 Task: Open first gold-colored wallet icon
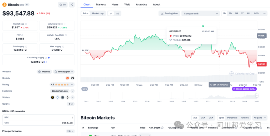(x=52, y=97)
